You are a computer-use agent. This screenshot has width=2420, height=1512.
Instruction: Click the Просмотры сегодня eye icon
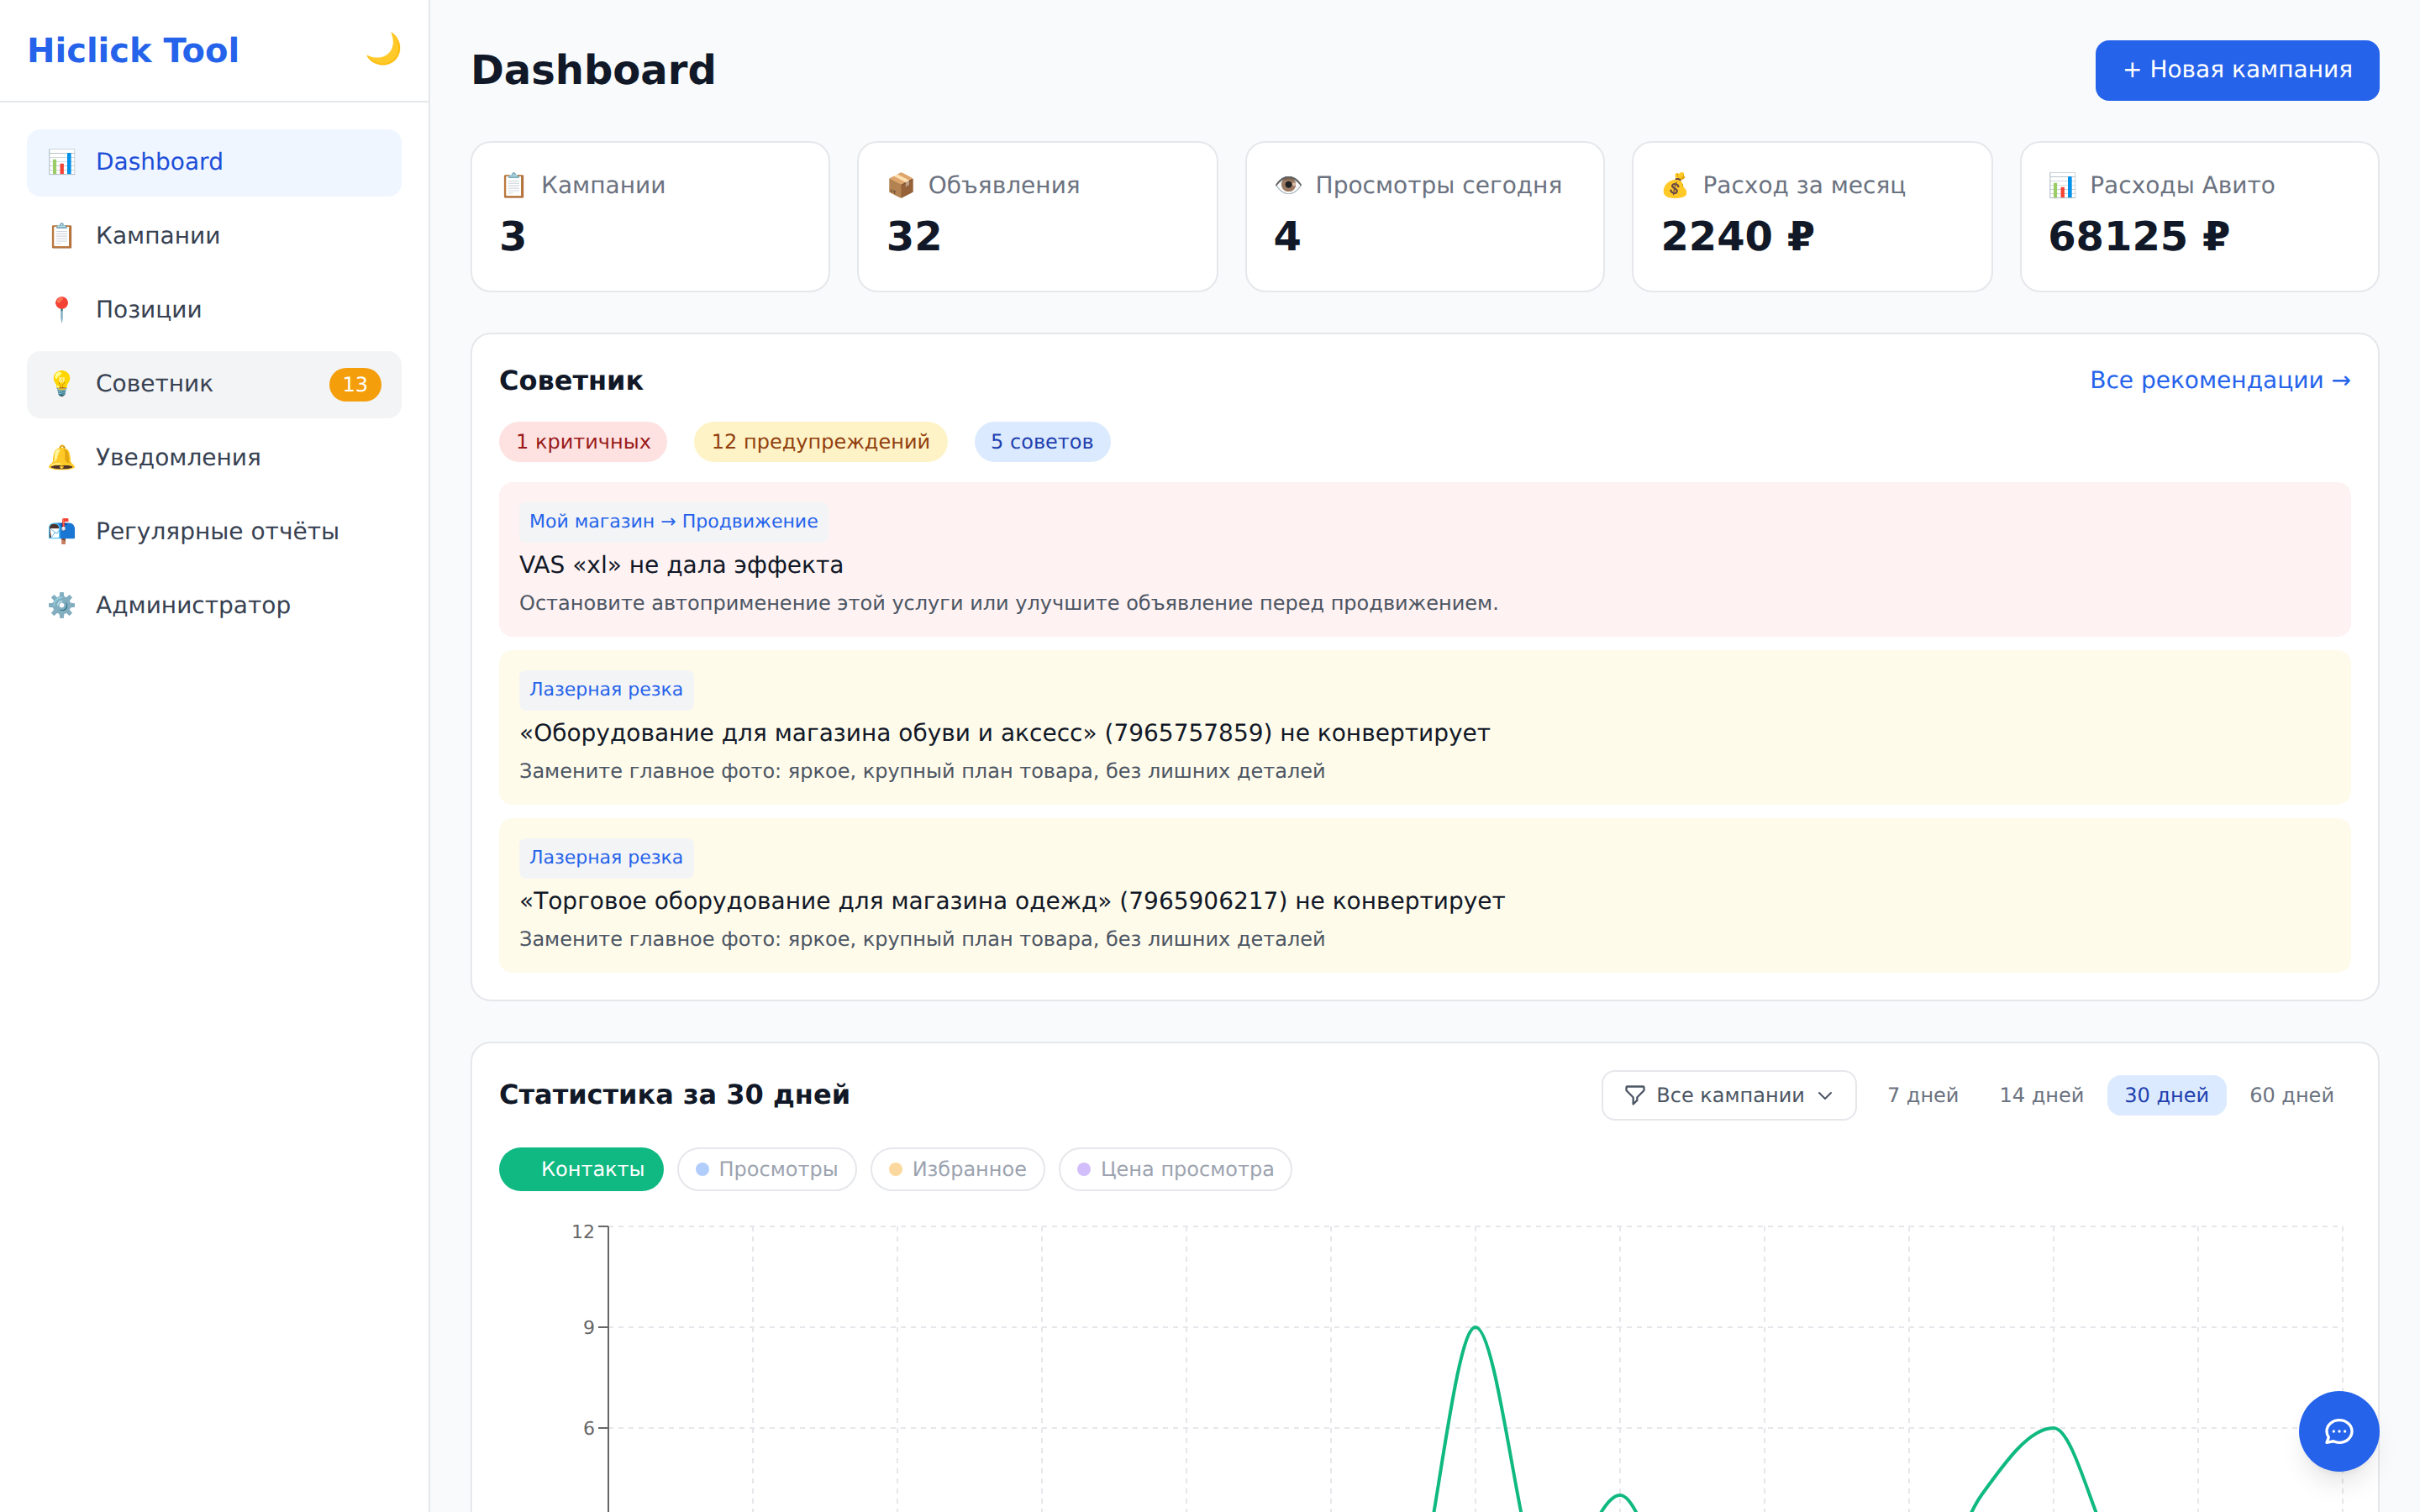[1288, 186]
